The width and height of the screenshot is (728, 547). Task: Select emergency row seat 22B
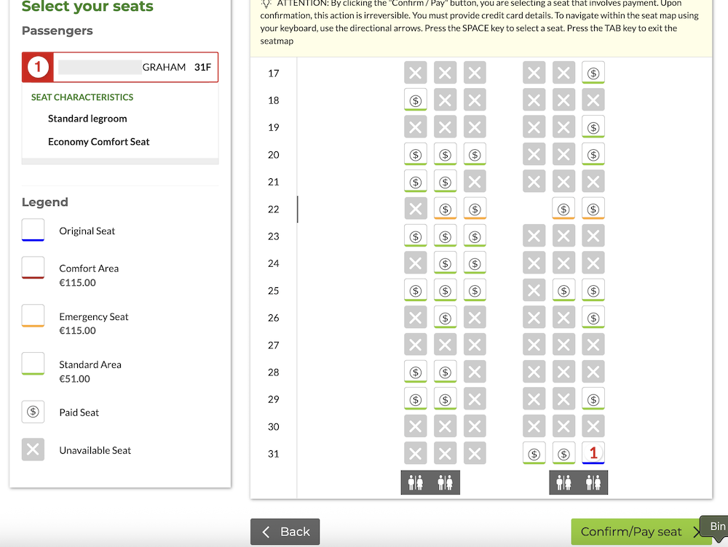pyautogui.click(x=446, y=209)
